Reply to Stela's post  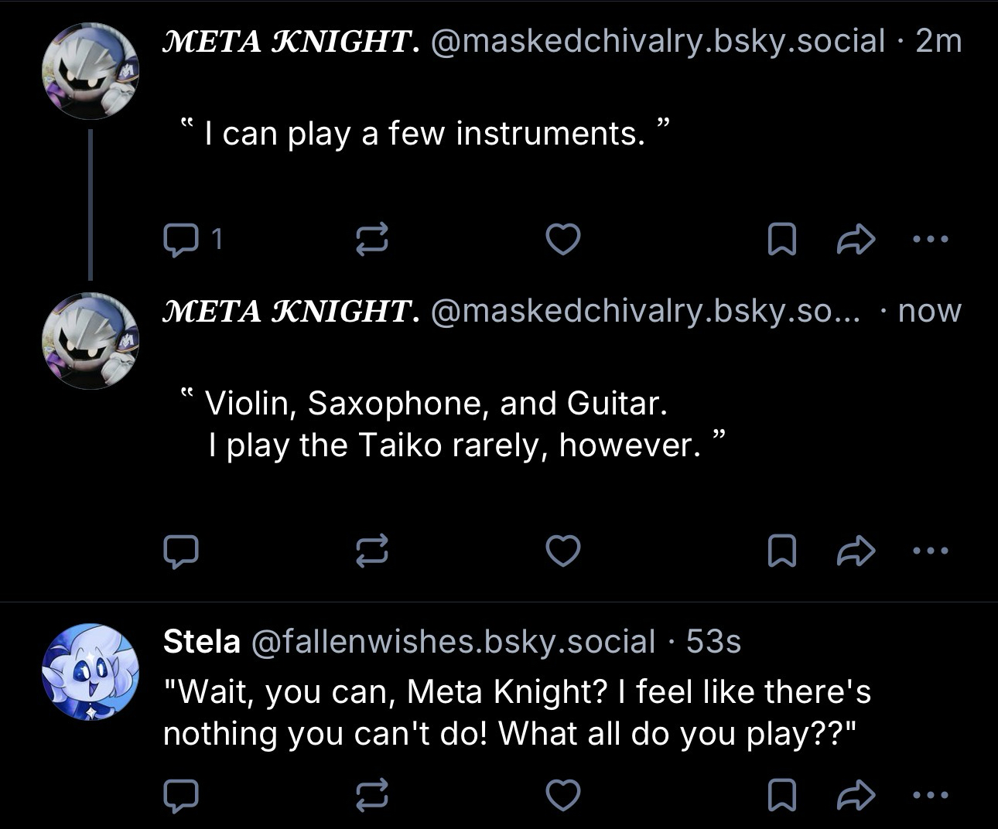tap(181, 796)
